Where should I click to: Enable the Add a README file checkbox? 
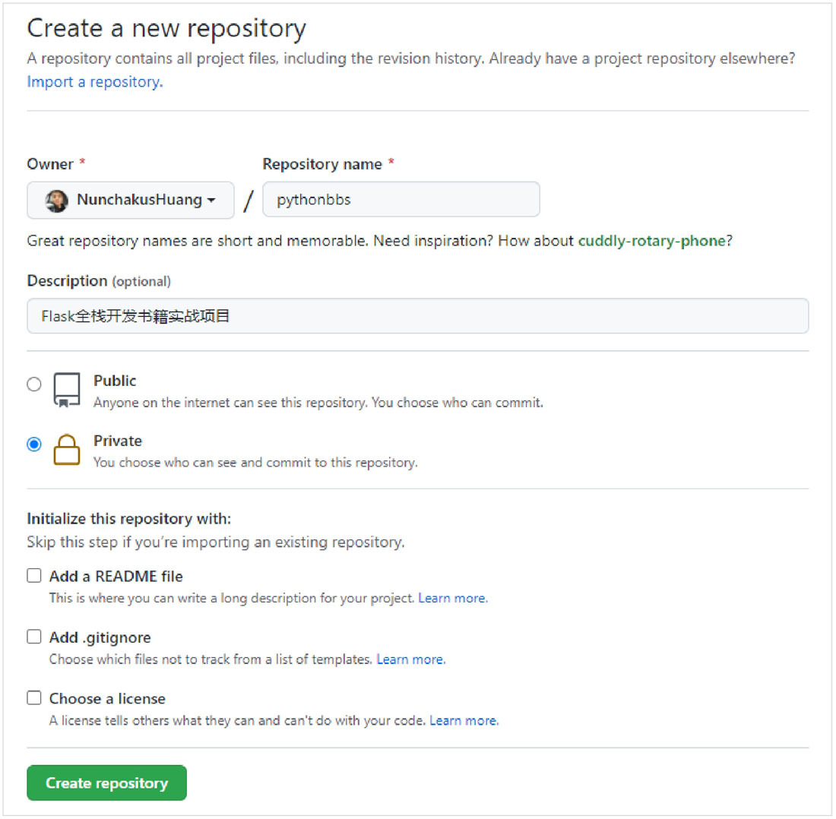click(34, 575)
